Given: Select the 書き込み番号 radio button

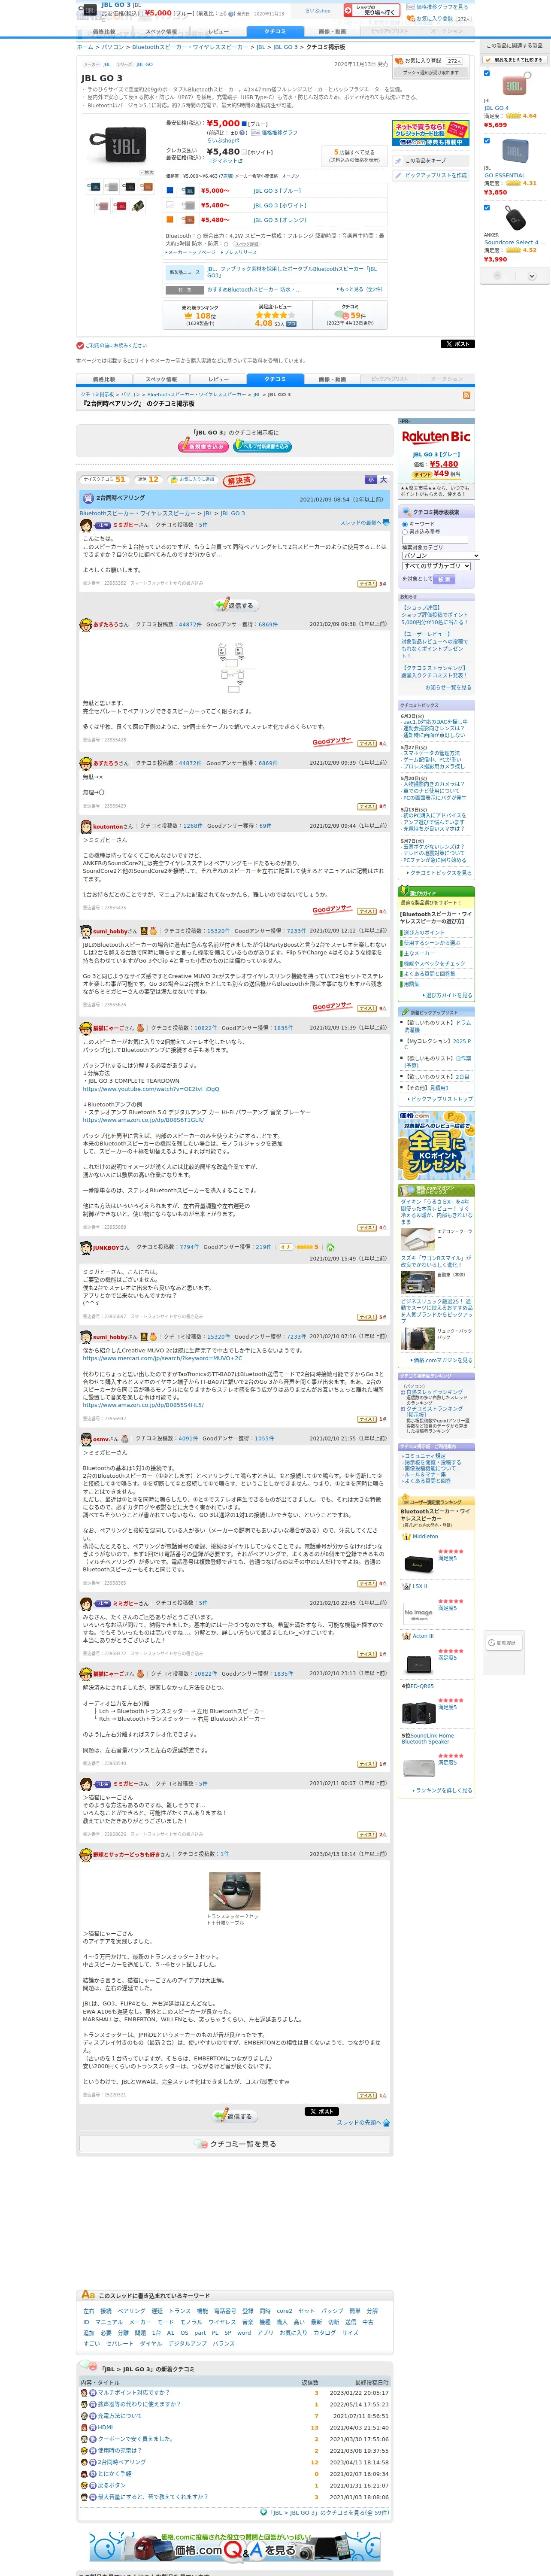Looking at the screenshot, I should [405, 532].
